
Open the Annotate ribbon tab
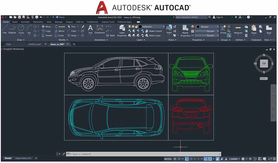tap(25, 22)
